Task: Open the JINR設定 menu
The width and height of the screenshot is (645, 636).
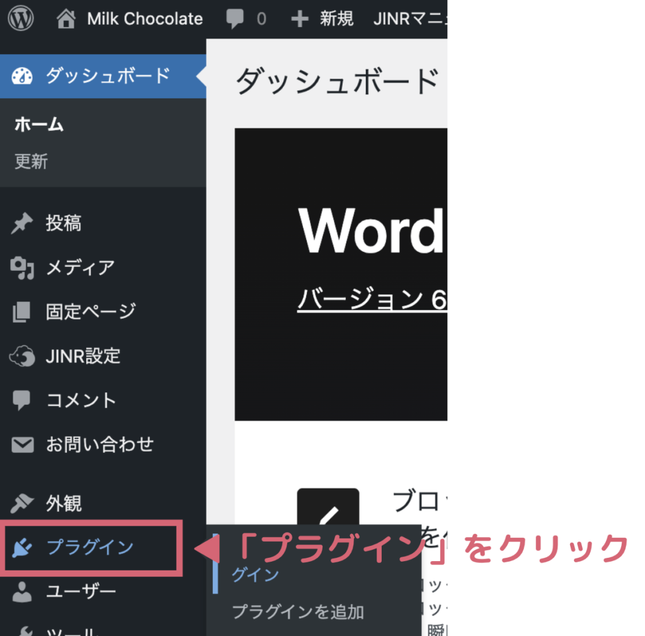Action: pos(83,356)
